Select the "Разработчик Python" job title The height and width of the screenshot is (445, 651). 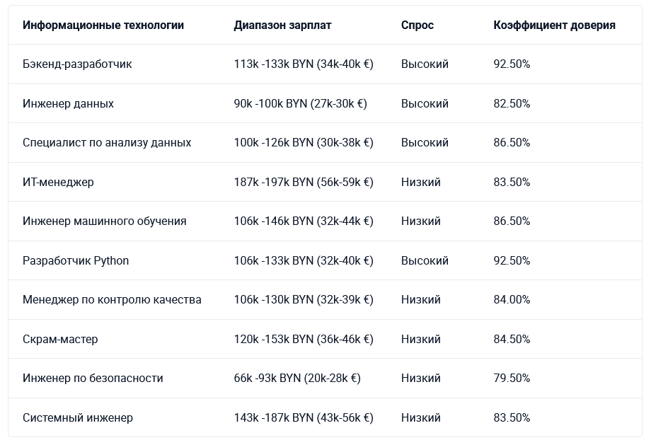click(76, 261)
